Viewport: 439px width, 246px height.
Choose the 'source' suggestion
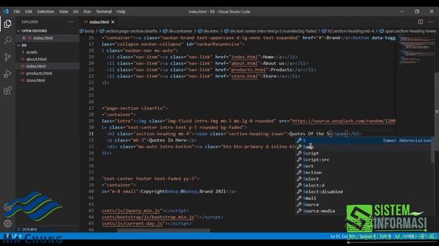click(x=364, y=204)
